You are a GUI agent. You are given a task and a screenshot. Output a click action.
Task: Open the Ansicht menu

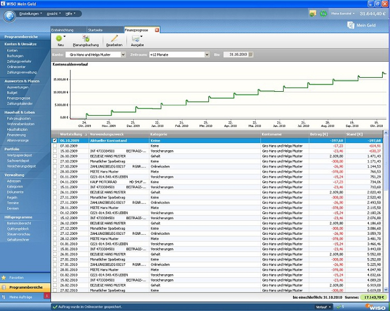tap(53, 14)
